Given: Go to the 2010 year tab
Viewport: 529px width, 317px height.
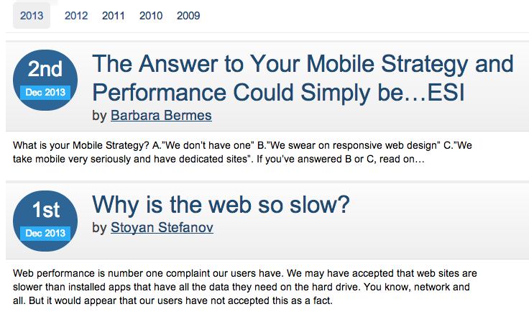Looking at the screenshot, I should 151,16.
